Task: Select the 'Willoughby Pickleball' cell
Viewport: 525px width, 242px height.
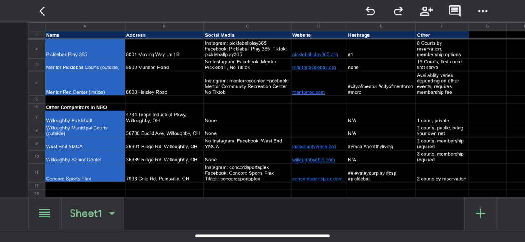Action: [85, 118]
